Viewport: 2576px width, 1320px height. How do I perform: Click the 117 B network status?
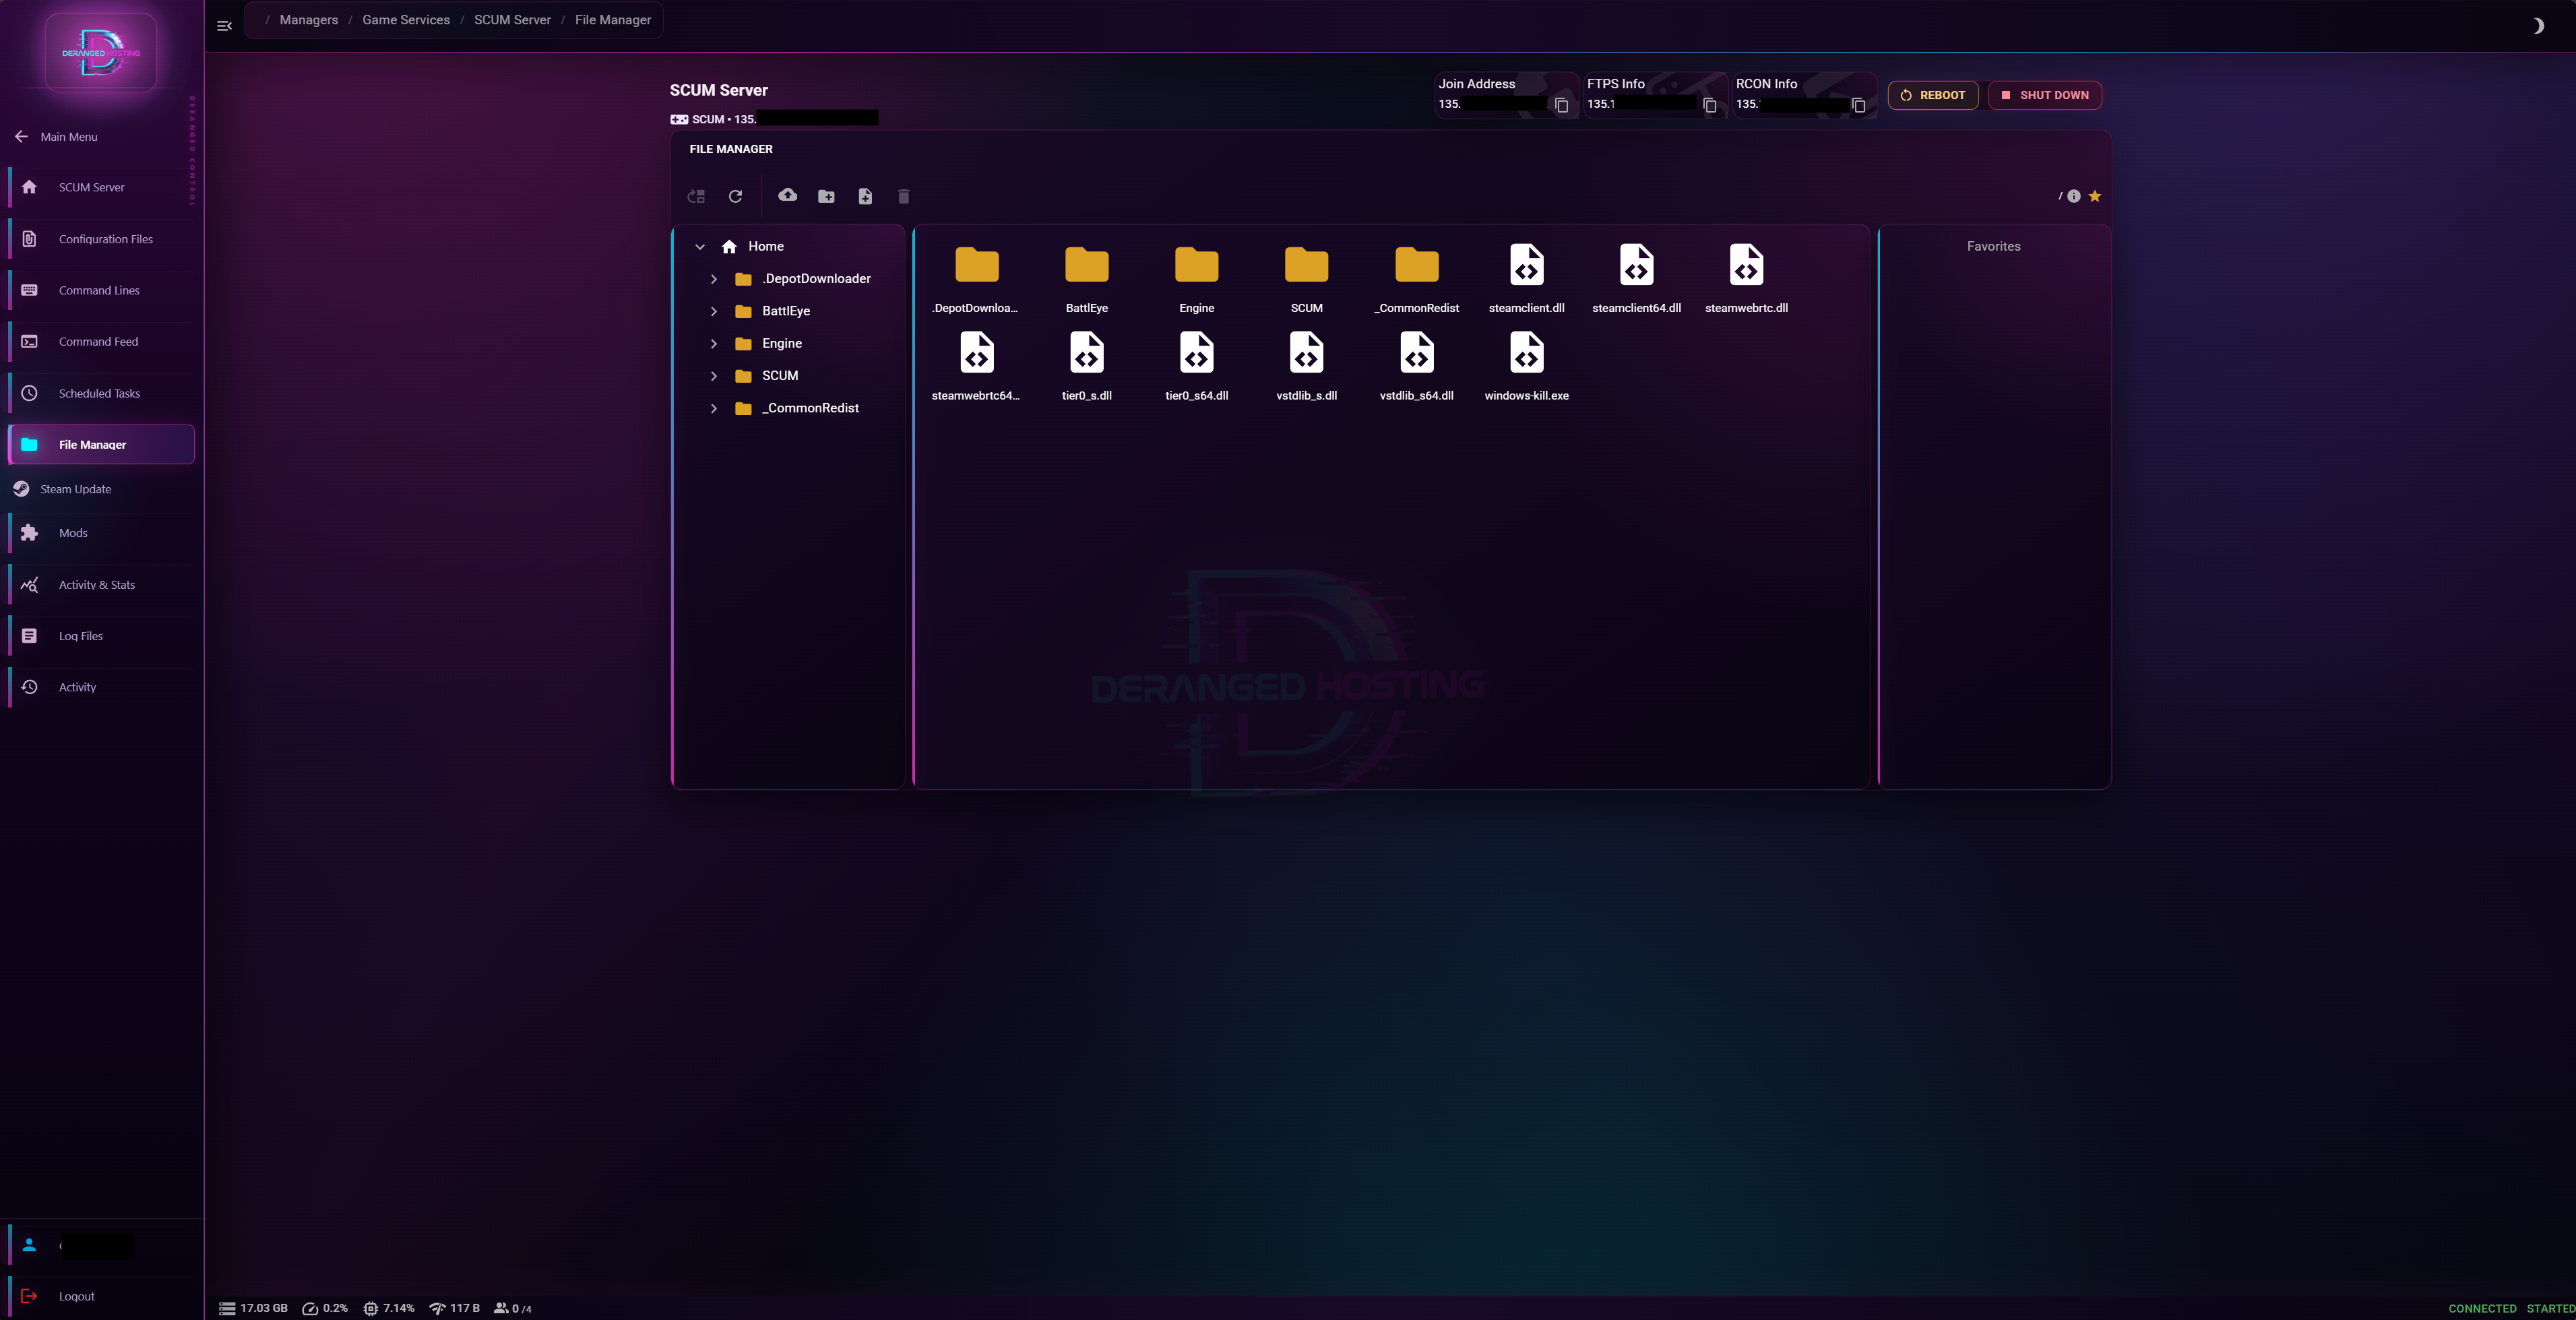[454, 1308]
